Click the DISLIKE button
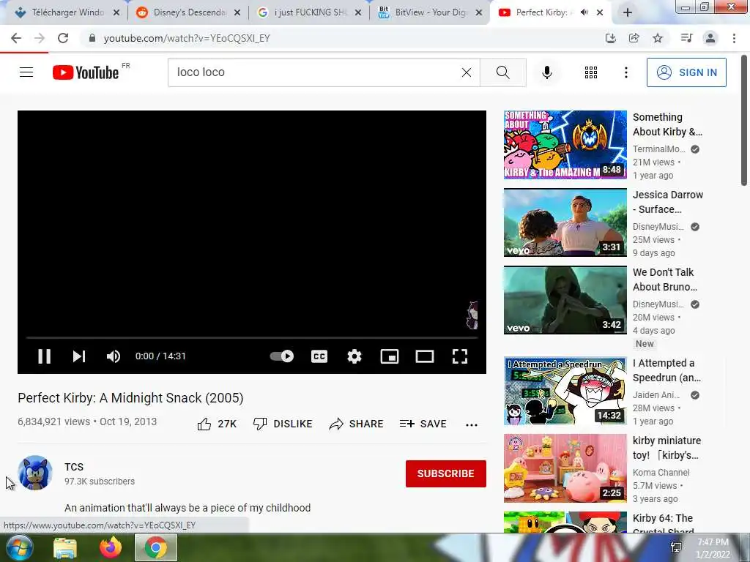Image resolution: width=750 pixels, height=562 pixels. (283, 424)
